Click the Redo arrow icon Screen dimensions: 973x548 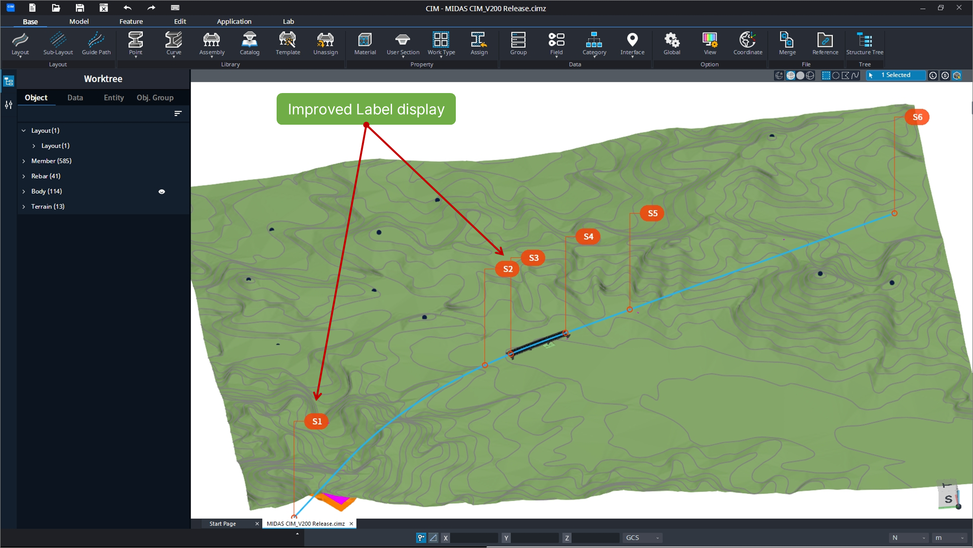(x=151, y=8)
